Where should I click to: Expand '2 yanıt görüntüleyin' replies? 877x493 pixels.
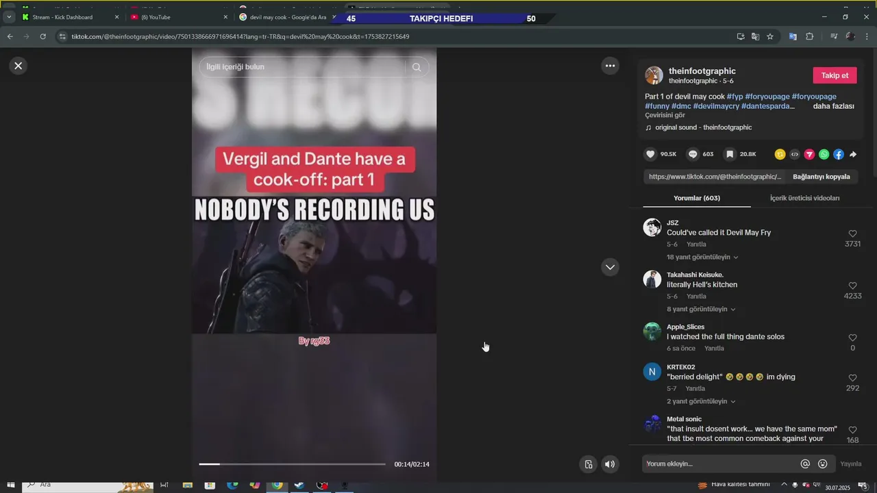[x=701, y=401]
